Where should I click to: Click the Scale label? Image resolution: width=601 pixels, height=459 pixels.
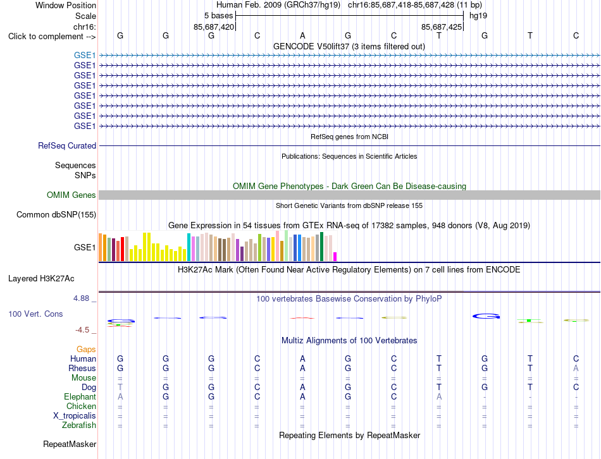click(85, 16)
